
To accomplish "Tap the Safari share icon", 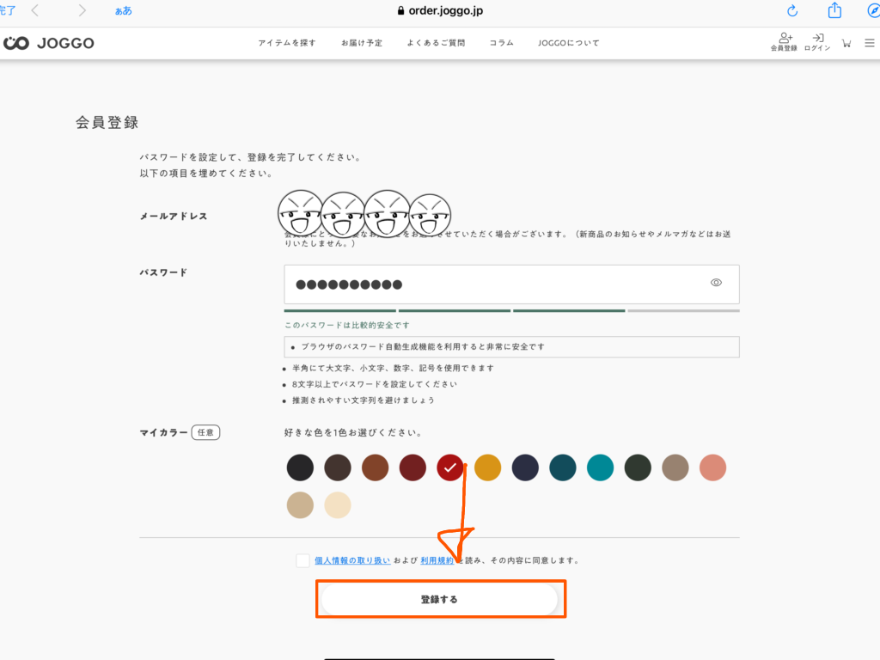I will 834,10.
